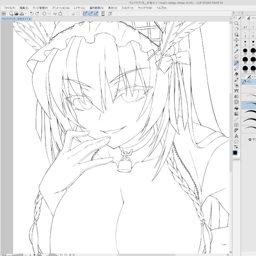256x256 pixels.
Task: Select the Liquify mesh tool
Action: pos(236,102)
